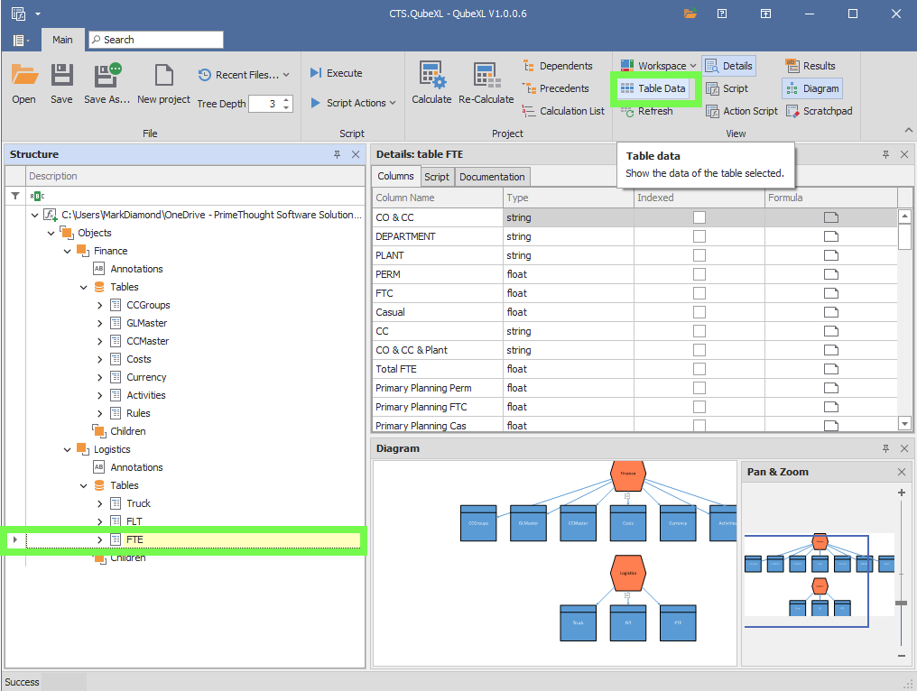Viewport: 917px width, 691px height.
Task: Toggle the Indexed checkbox for PERM row
Action: [699, 274]
